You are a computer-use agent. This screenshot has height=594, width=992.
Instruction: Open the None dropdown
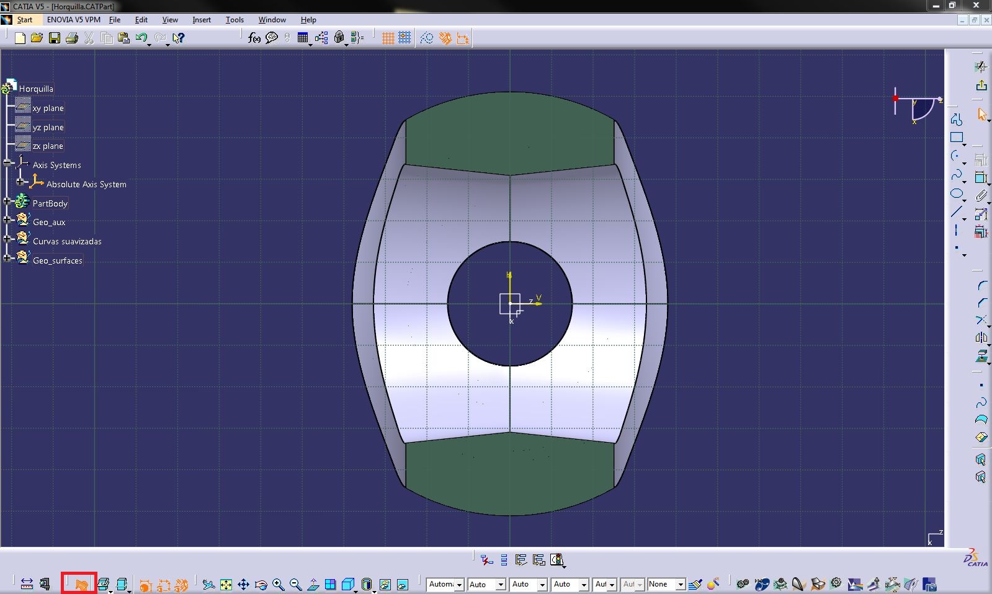[x=681, y=584]
